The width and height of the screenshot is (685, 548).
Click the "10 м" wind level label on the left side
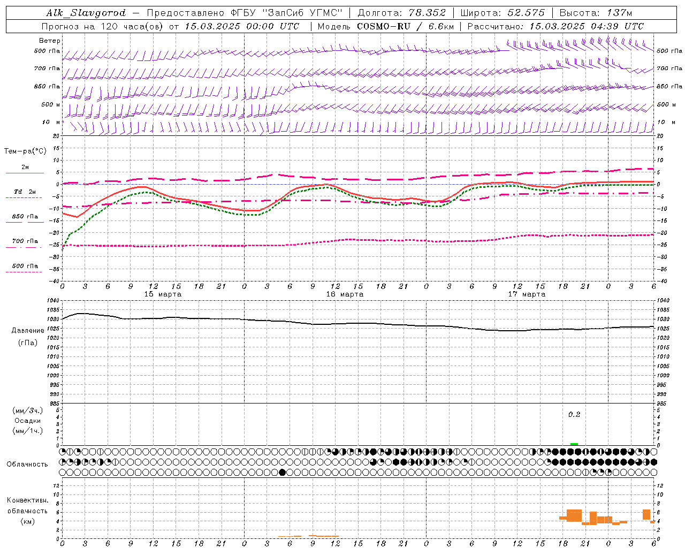(51, 123)
